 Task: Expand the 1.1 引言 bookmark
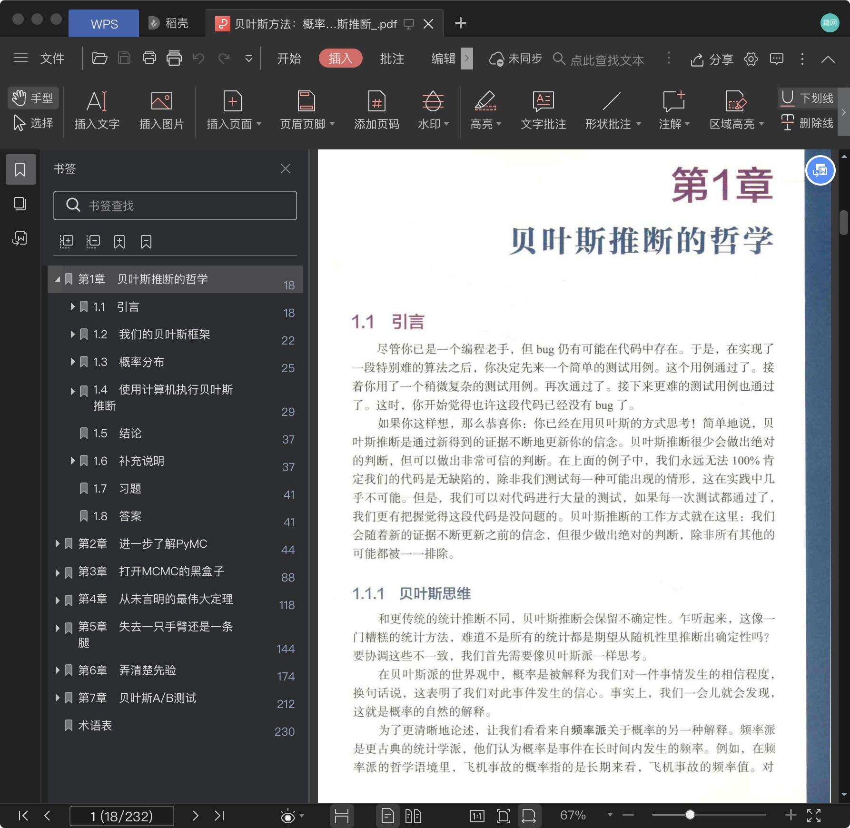[72, 307]
